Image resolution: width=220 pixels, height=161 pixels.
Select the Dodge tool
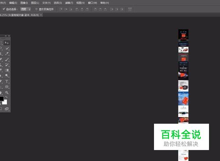[x=7, y=75]
